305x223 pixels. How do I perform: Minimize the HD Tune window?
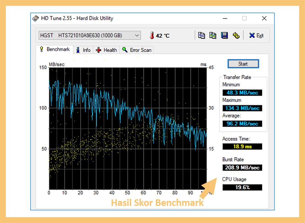pyautogui.click(x=225, y=19)
